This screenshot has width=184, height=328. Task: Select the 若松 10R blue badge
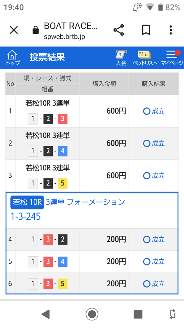27,202
